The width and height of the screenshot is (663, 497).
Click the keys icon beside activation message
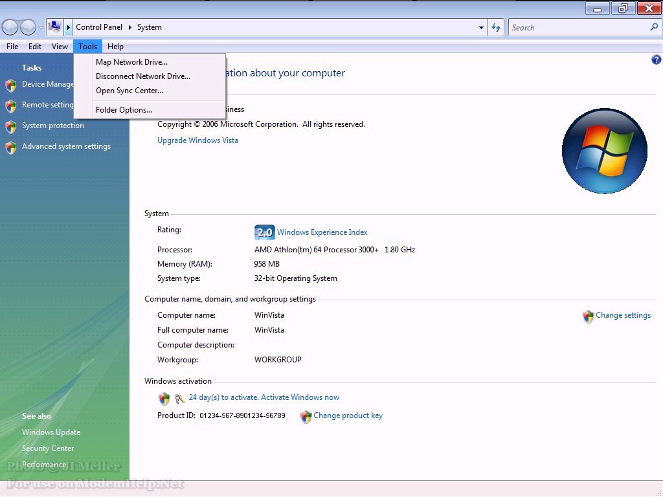179,399
